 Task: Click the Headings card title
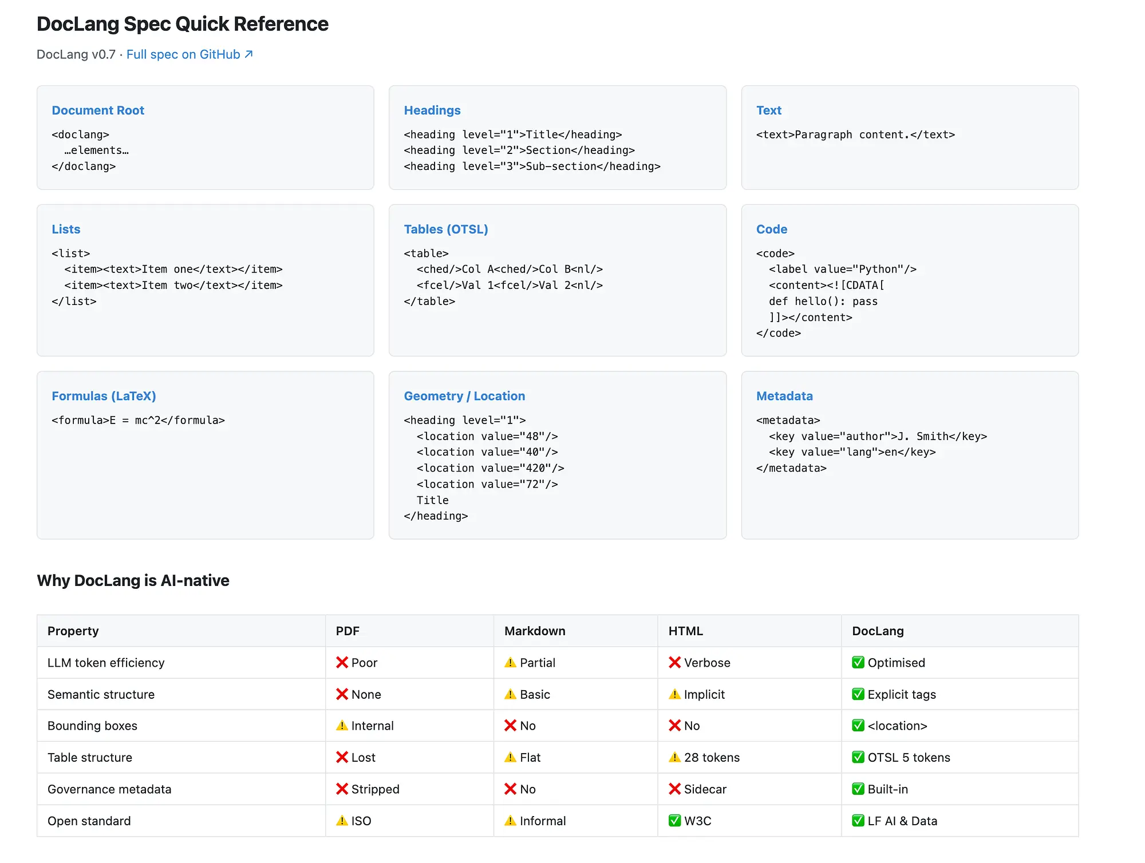tap(432, 110)
